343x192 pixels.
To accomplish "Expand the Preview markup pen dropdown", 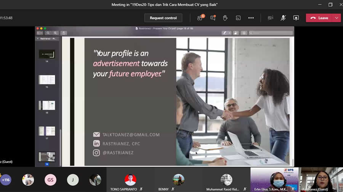I will pos(230,33).
